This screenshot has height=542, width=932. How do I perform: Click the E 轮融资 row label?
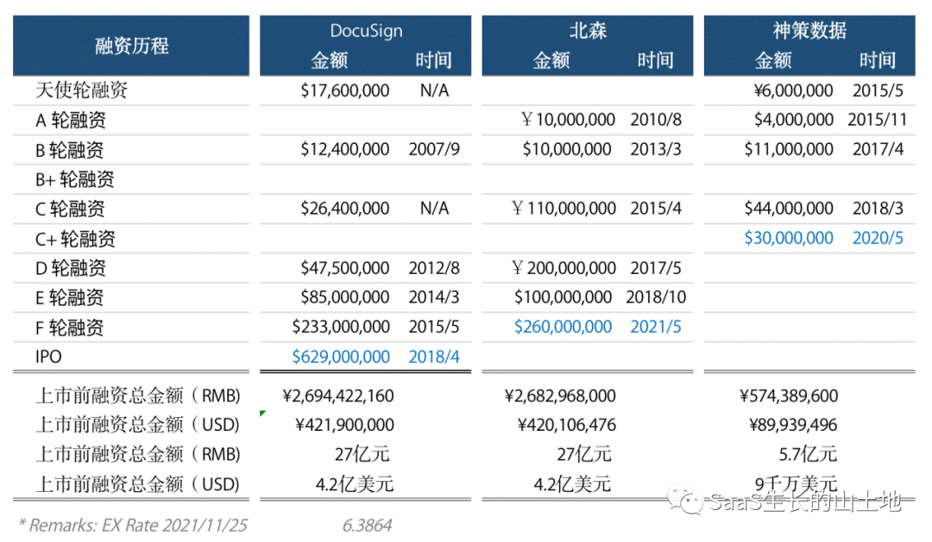point(70,297)
